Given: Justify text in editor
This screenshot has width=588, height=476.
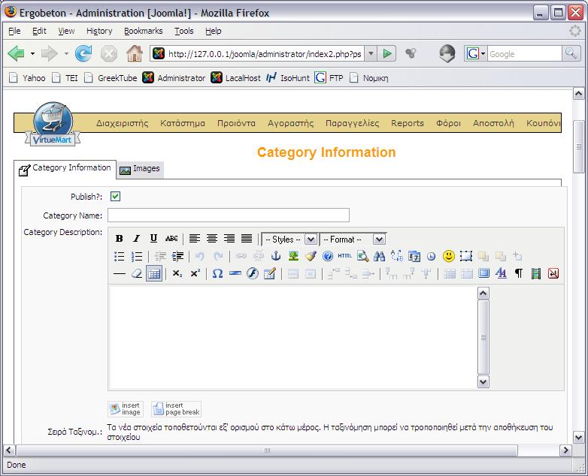Looking at the screenshot, I should [247, 239].
